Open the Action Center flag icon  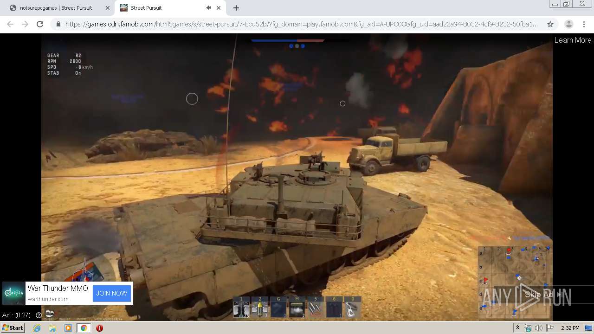(549, 328)
